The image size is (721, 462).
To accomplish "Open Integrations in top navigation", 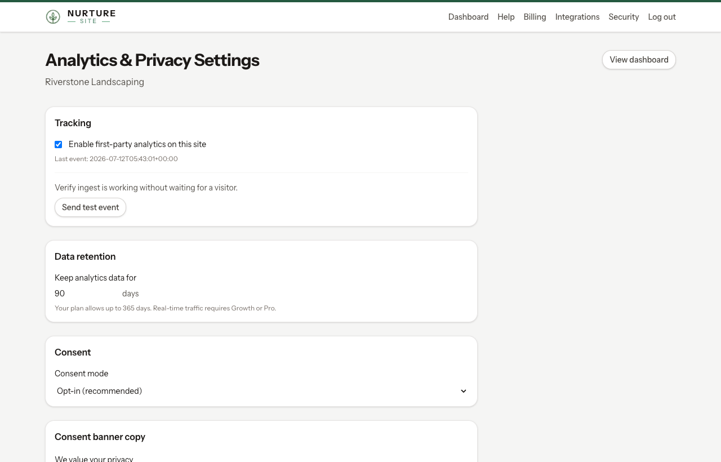I will click(577, 17).
